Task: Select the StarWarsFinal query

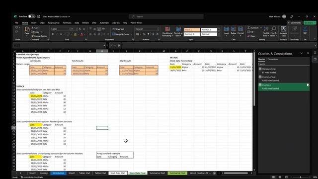Action: pyautogui.click(x=284, y=71)
